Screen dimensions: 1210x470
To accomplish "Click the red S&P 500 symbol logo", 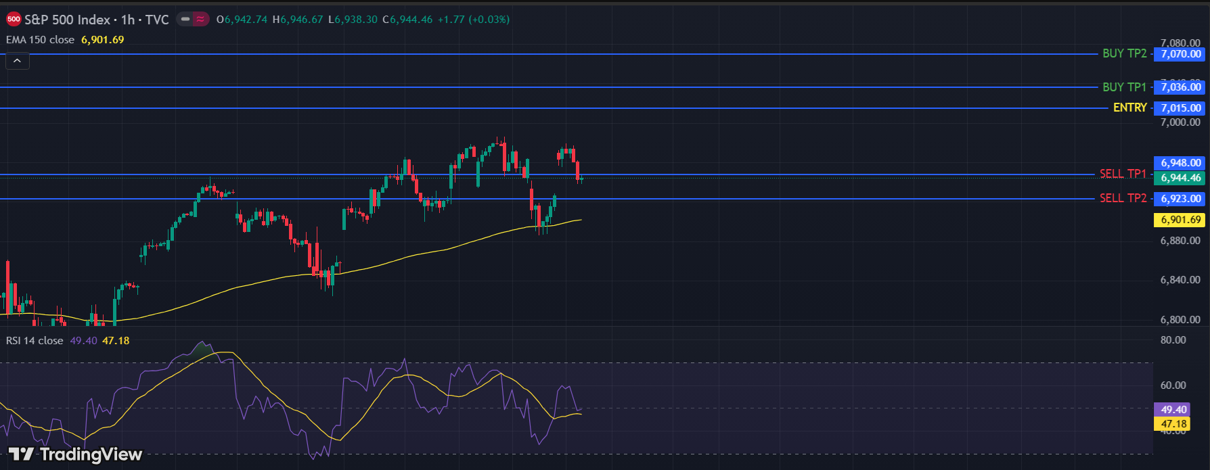I will 14,20.
